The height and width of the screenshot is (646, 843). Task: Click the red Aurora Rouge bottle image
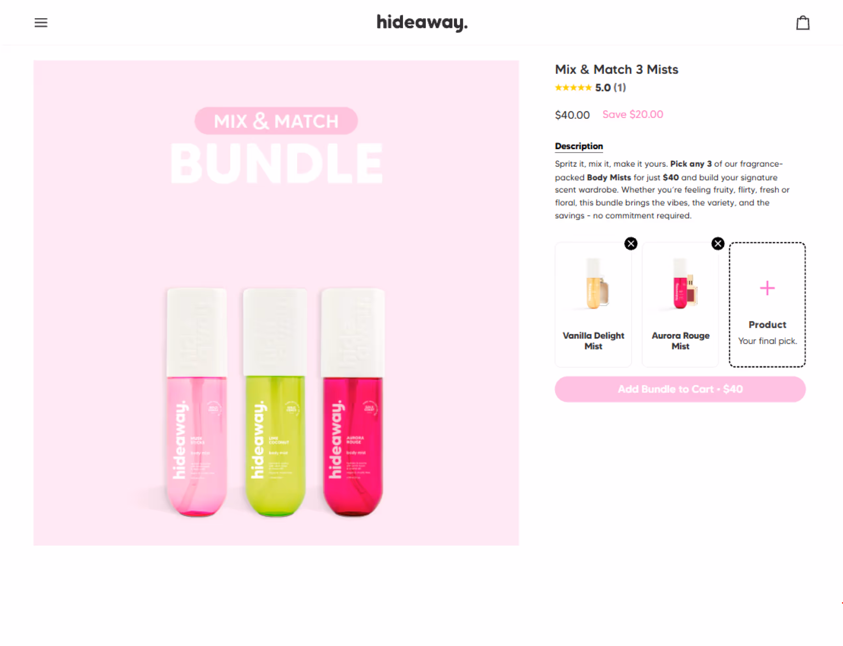[353, 402]
